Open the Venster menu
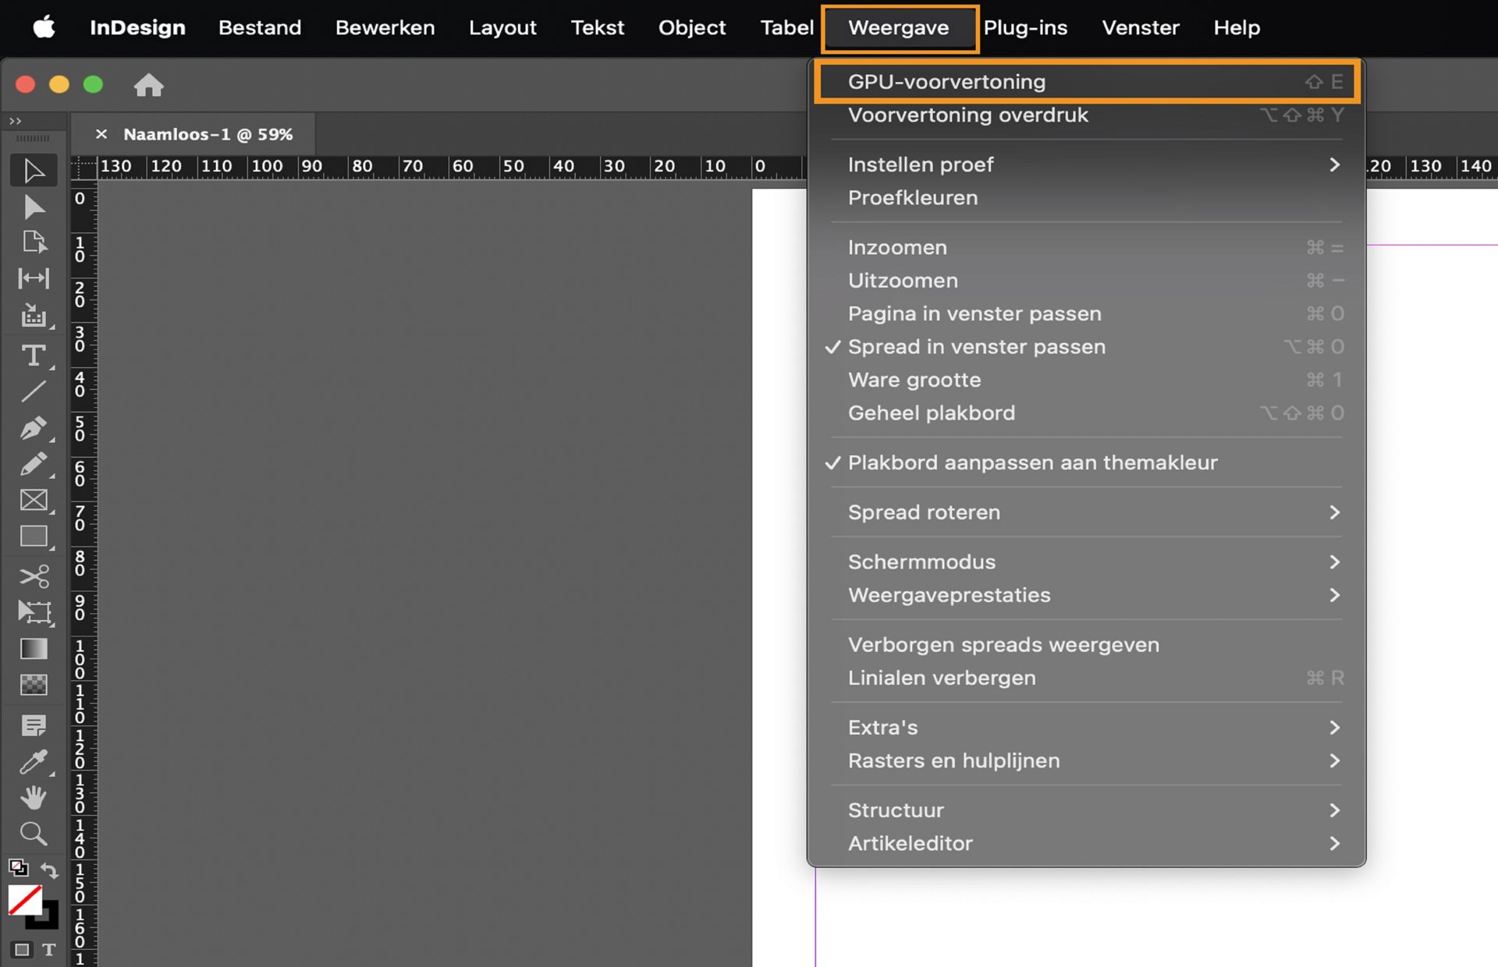This screenshot has width=1498, height=967. click(x=1140, y=28)
